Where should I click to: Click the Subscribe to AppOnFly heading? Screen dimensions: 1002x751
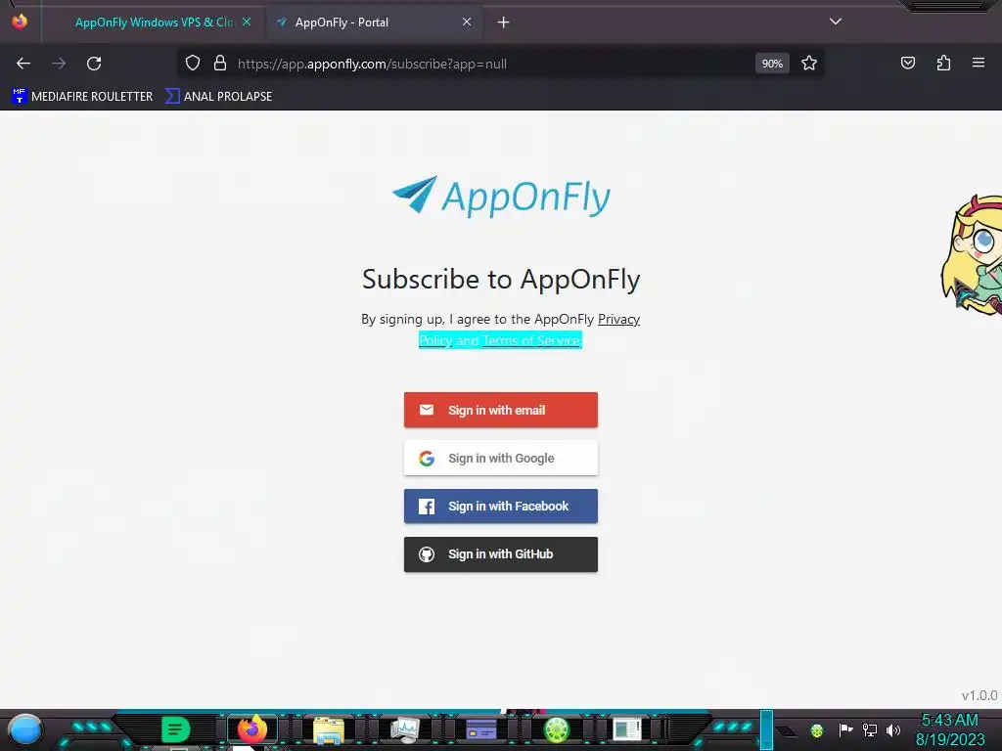(501, 279)
